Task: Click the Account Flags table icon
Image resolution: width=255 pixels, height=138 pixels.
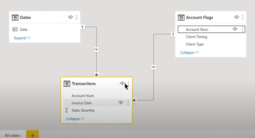Action: tap(181, 17)
